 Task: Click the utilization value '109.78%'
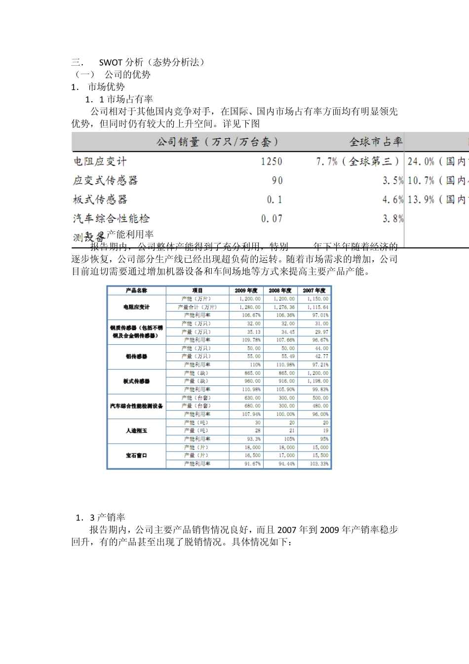[x=251, y=340]
